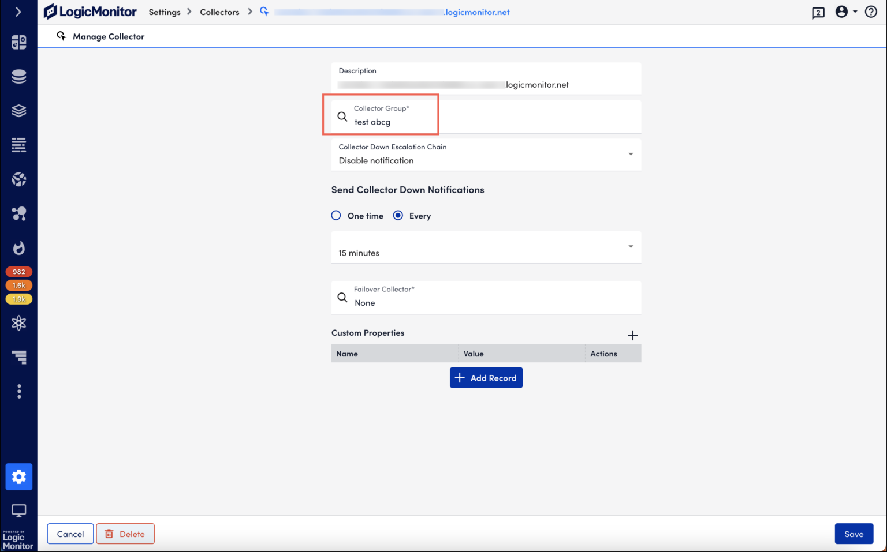Click the Add Record button

[486, 378]
